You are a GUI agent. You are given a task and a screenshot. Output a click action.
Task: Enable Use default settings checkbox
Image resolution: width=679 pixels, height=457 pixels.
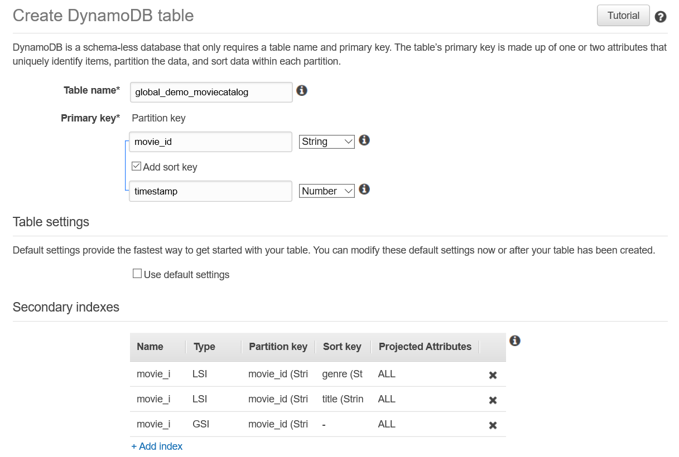coord(137,274)
